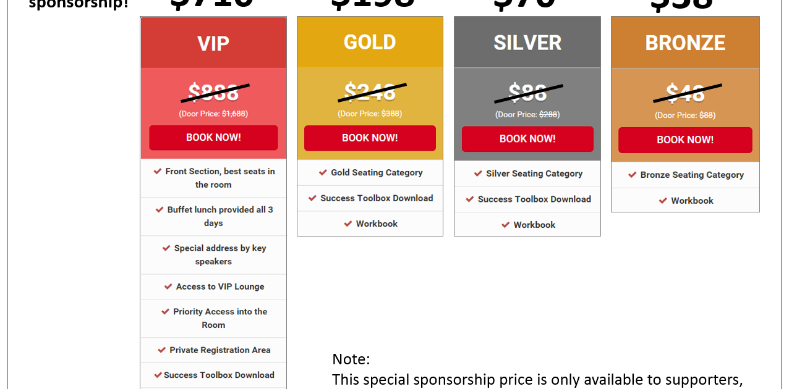Click the GOLD tier header
The width and height of the screenshot is (789, 389).
tap(370, 42)
